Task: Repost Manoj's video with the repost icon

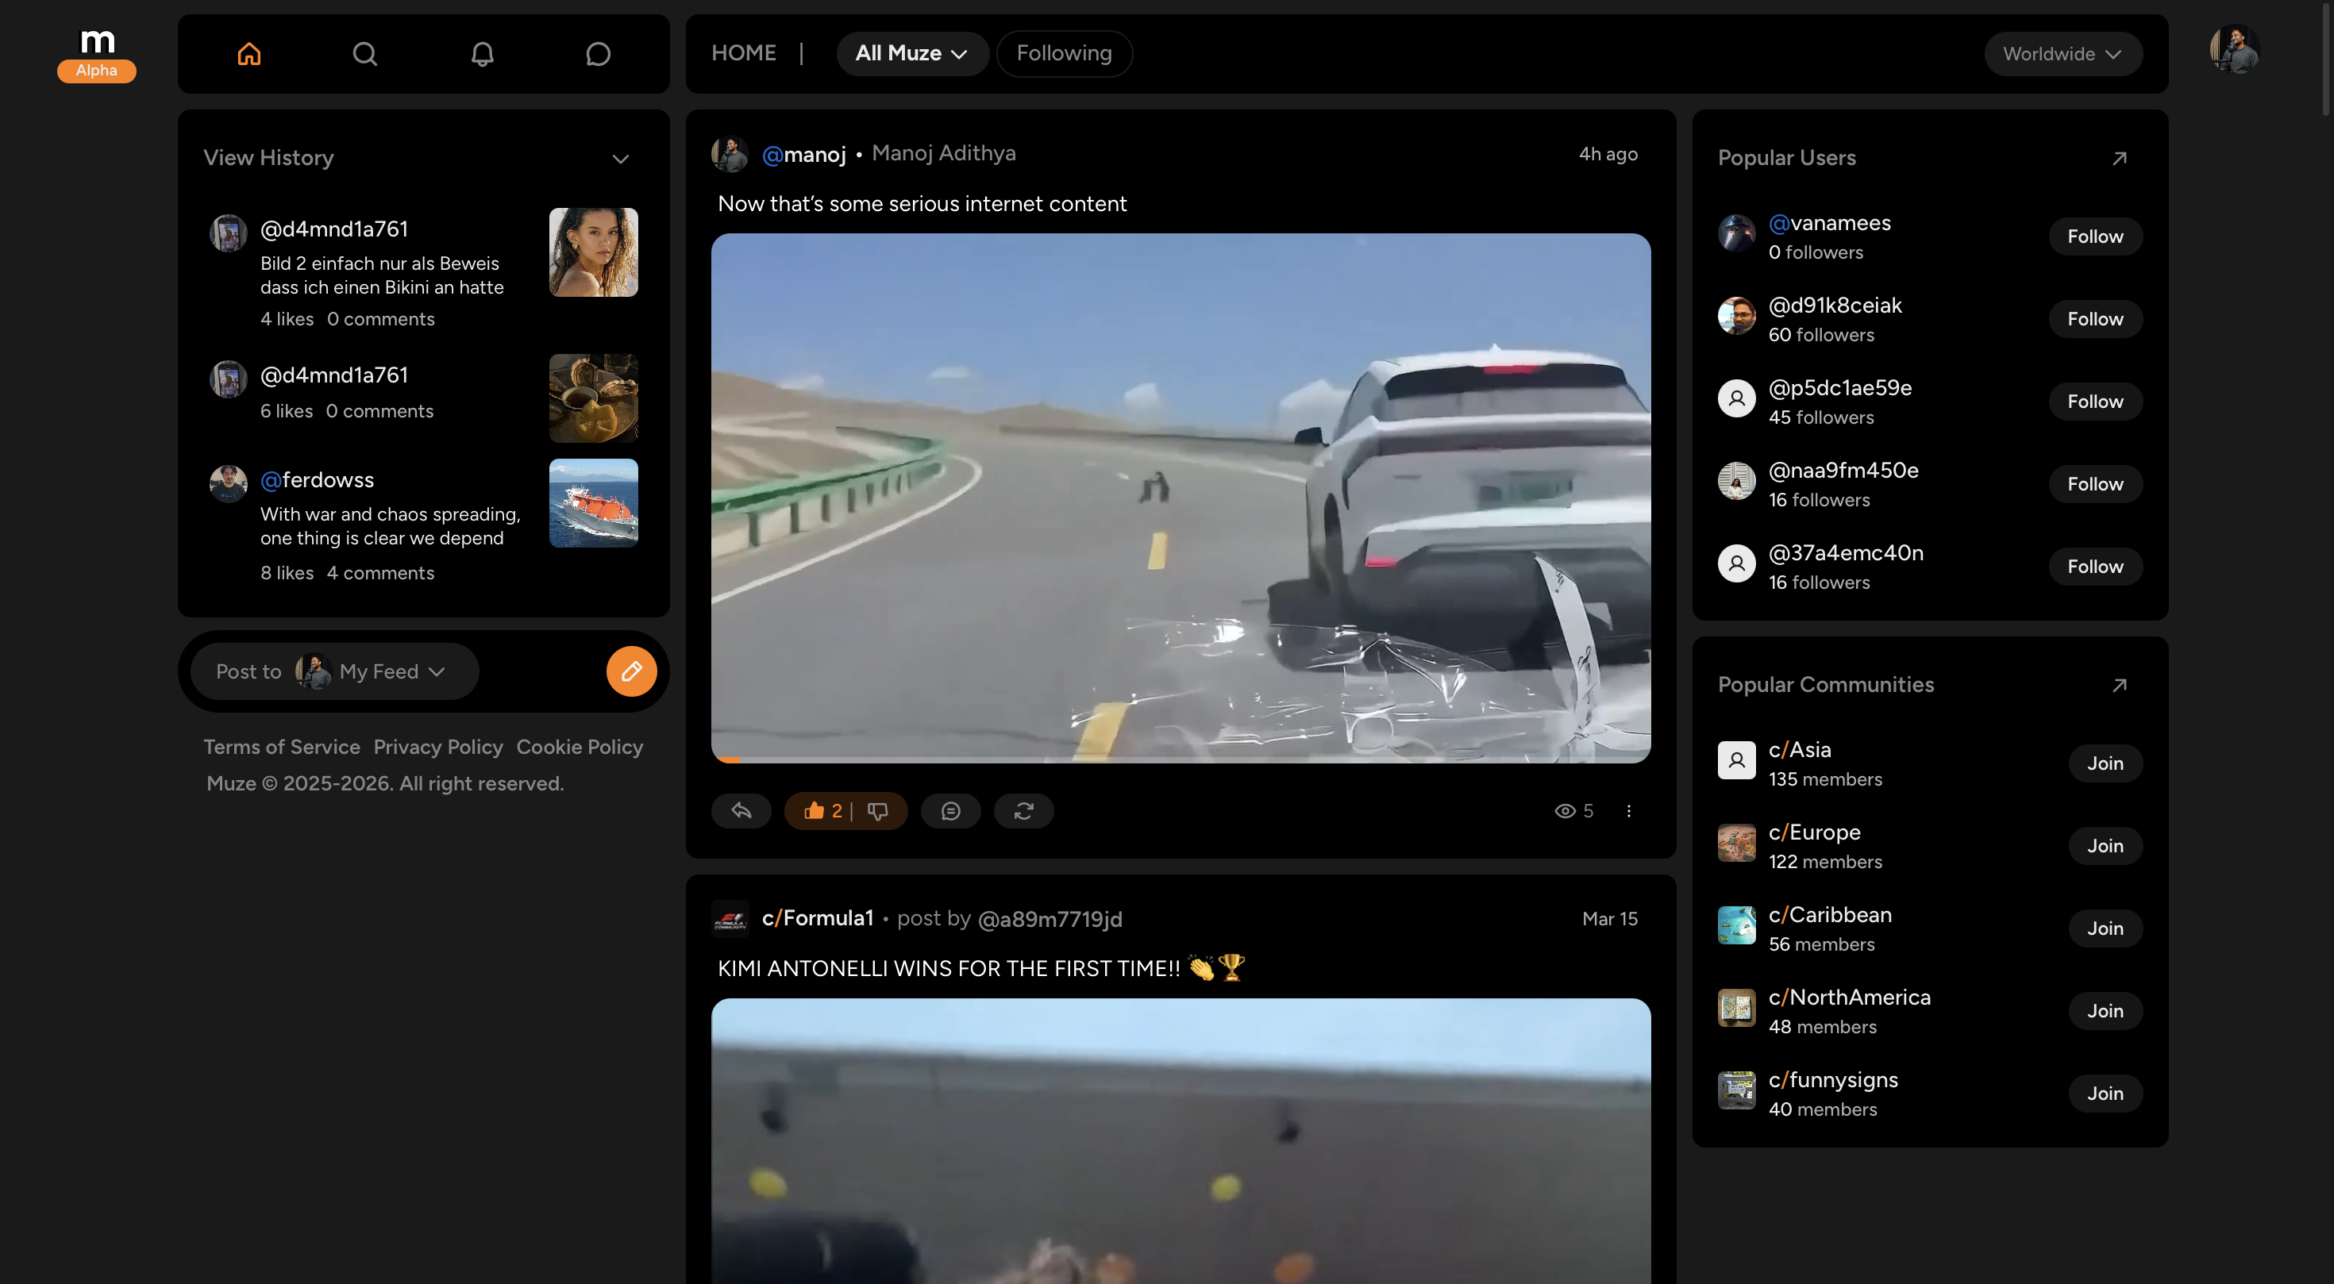Action: [x=1024, y=810]
